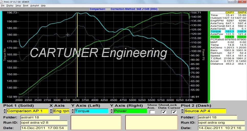Click the spinner arrows beside the Power field
Image resolution: width=247 pixels, height=131 pixels.
(111, 111)
